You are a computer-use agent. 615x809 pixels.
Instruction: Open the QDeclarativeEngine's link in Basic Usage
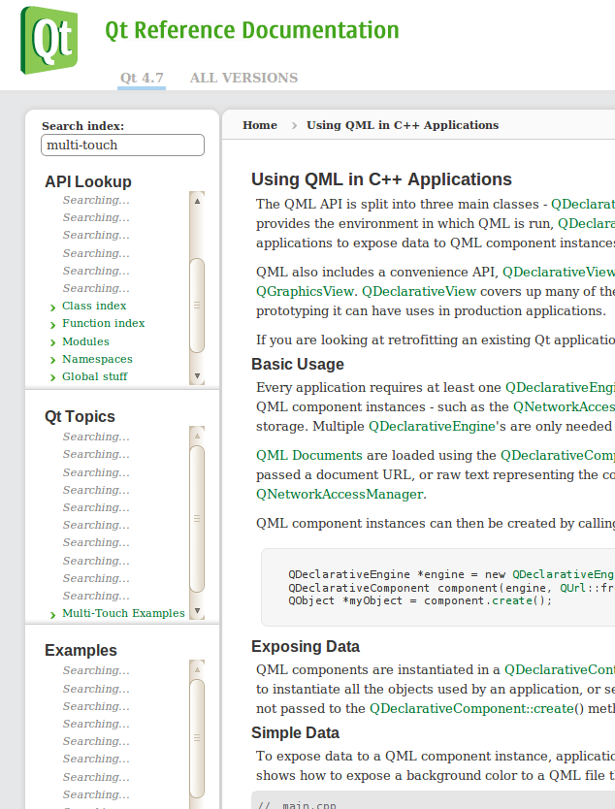434,426
